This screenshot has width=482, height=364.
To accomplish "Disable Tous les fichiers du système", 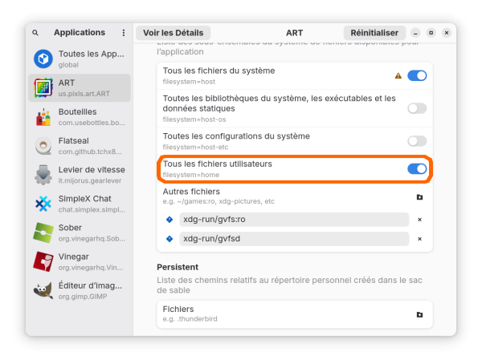I will coord(417,76).
